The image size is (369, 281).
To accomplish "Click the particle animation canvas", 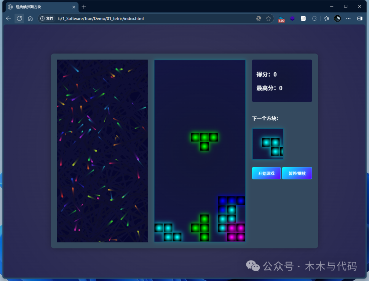I will [102, 151].
